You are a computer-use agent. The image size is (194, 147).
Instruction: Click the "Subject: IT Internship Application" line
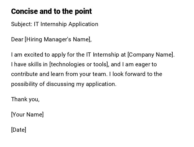55,24
